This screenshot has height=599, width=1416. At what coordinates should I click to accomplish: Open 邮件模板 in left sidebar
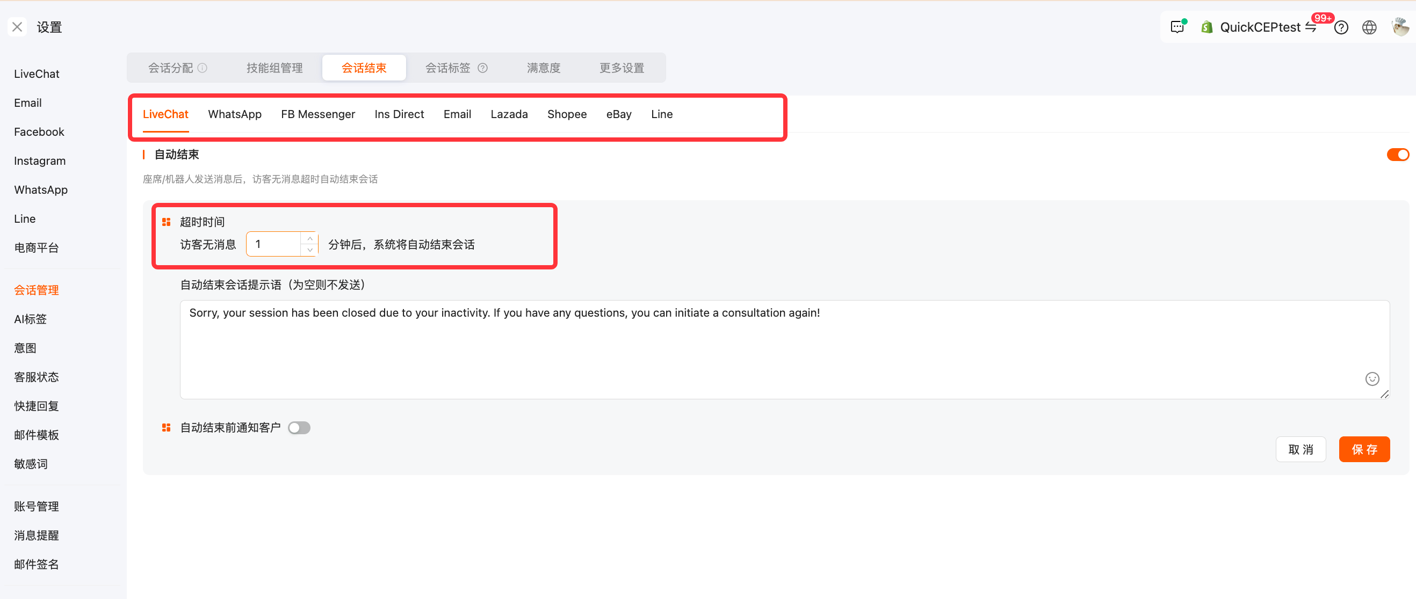37,435
